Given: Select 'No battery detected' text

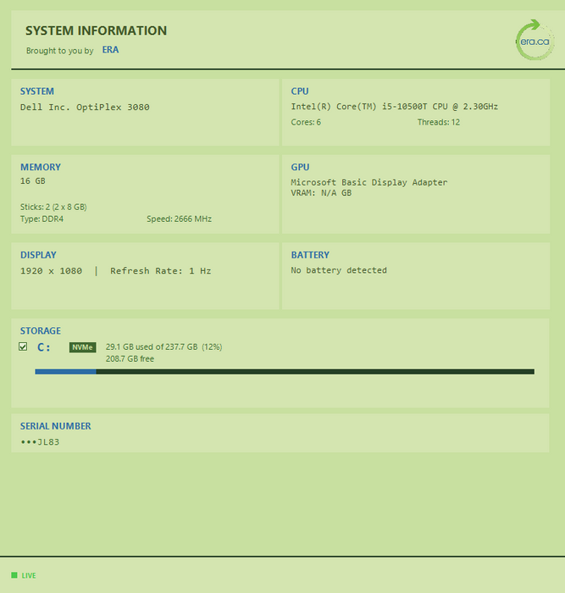Looking at the screenshot, I should coord(339,270).
